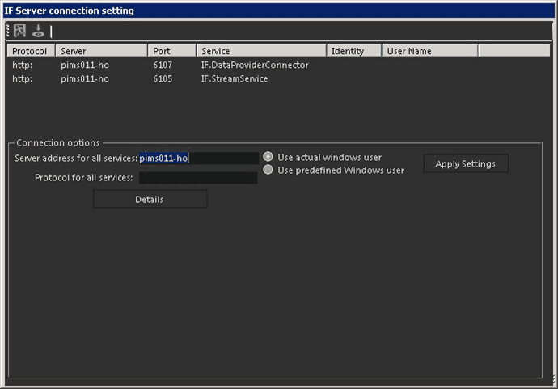Viewport: 558px width, 389px height.
Task: Open the Details button
Action: [150, 199]
